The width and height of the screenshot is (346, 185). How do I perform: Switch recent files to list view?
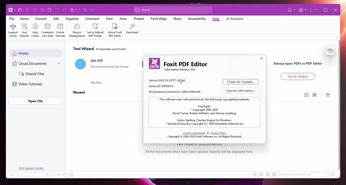(x=306, y=95)
